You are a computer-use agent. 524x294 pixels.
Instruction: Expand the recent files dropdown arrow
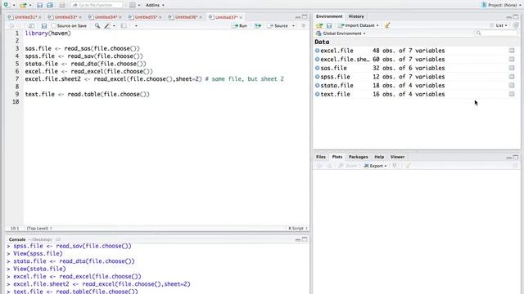pyautogui.click(x=30, y=6)
